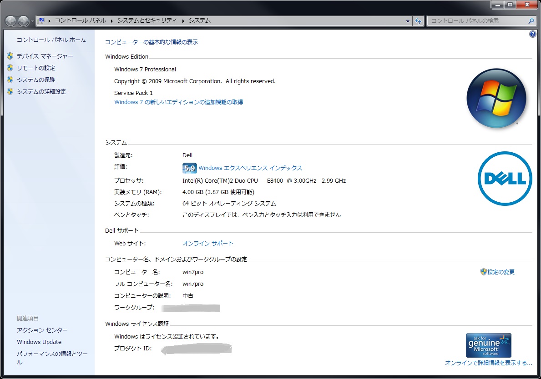Close the system window
The width and height of the screenshot is (541, 379).
tap(527, 5)
